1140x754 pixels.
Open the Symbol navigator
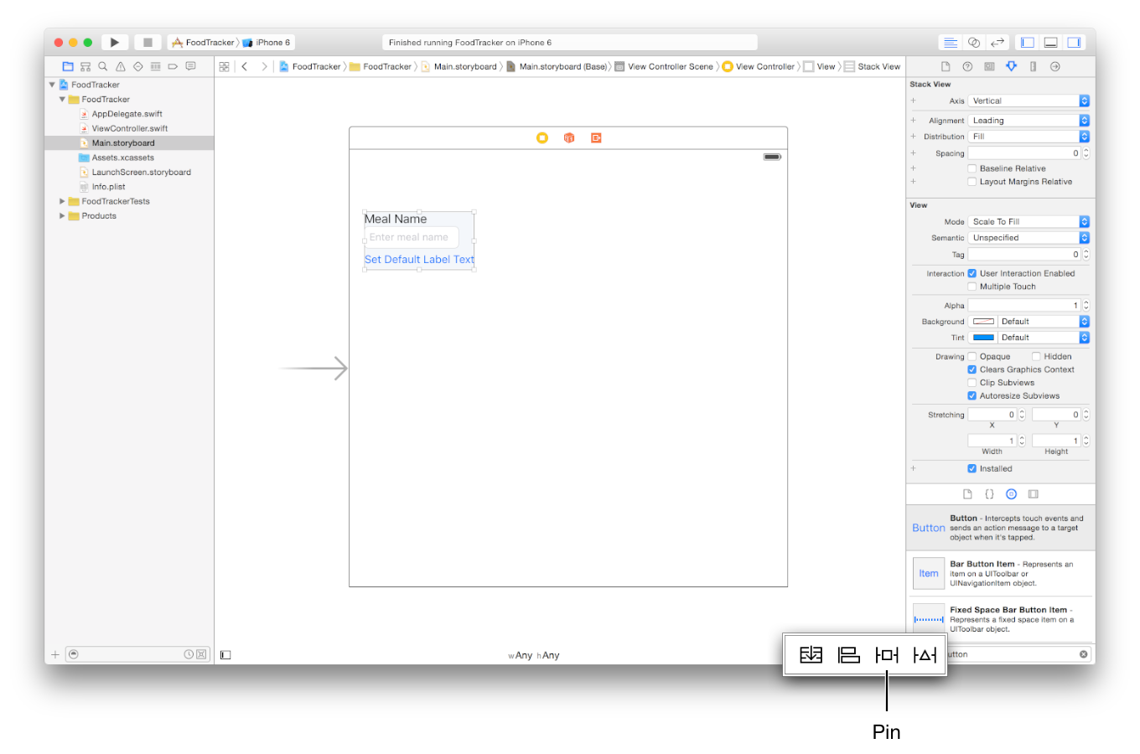coord(85,66)
